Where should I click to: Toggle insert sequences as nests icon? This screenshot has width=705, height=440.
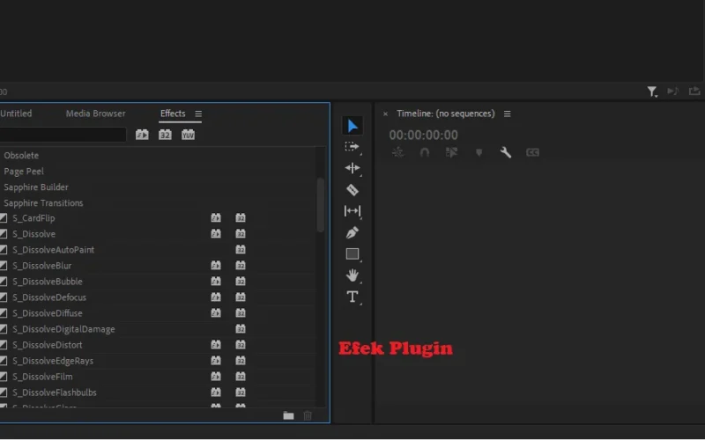click(398, 152)
